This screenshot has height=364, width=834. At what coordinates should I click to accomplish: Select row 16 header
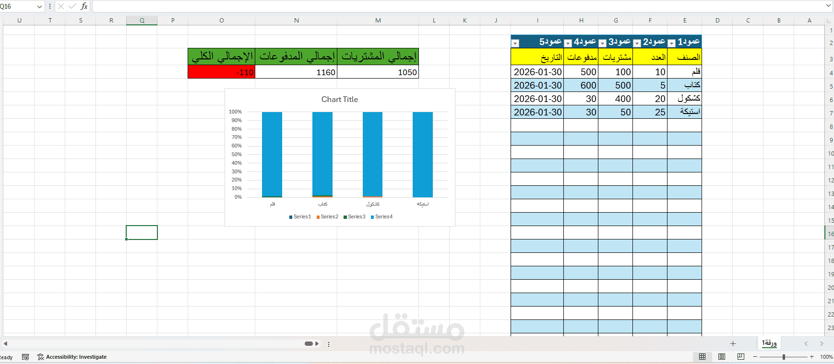(830, 234)
